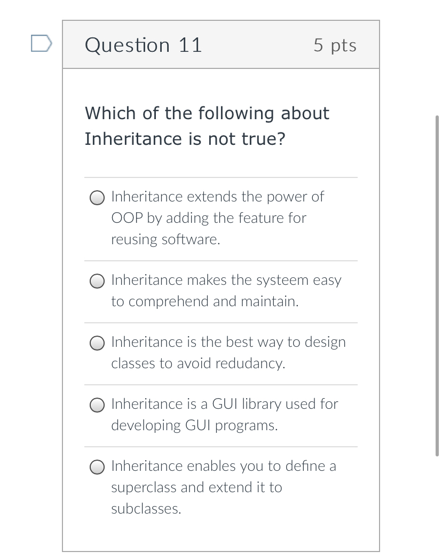Image resolution: width=442 pixels, height=559 pixels.
Task: Click answer text "Inheritance makes the systeem easy"
Action: [x=226, y=280]
